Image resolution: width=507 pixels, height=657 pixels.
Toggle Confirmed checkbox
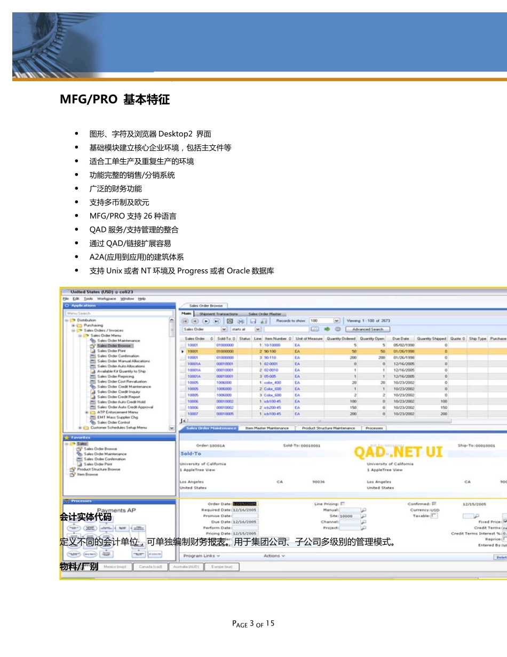click(434, 504)
